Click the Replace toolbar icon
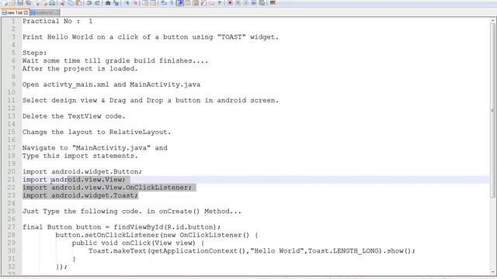This screenshot has width=497, height=279. tap(116, 3)
